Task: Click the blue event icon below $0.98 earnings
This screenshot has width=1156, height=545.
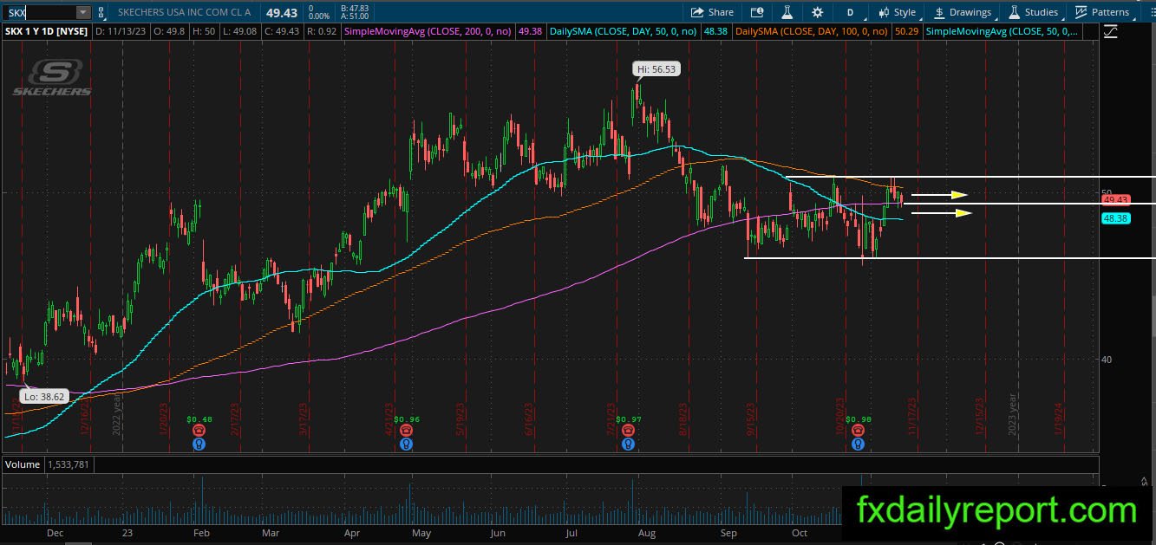Action: 858,444
